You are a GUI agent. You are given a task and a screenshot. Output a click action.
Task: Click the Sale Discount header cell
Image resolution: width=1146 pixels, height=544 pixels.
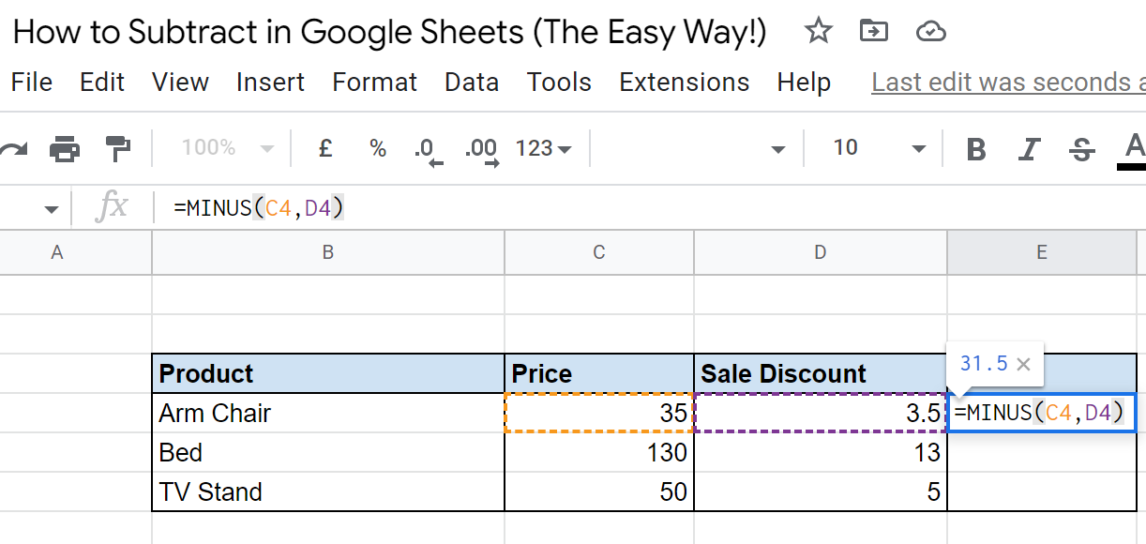[821, 373]
